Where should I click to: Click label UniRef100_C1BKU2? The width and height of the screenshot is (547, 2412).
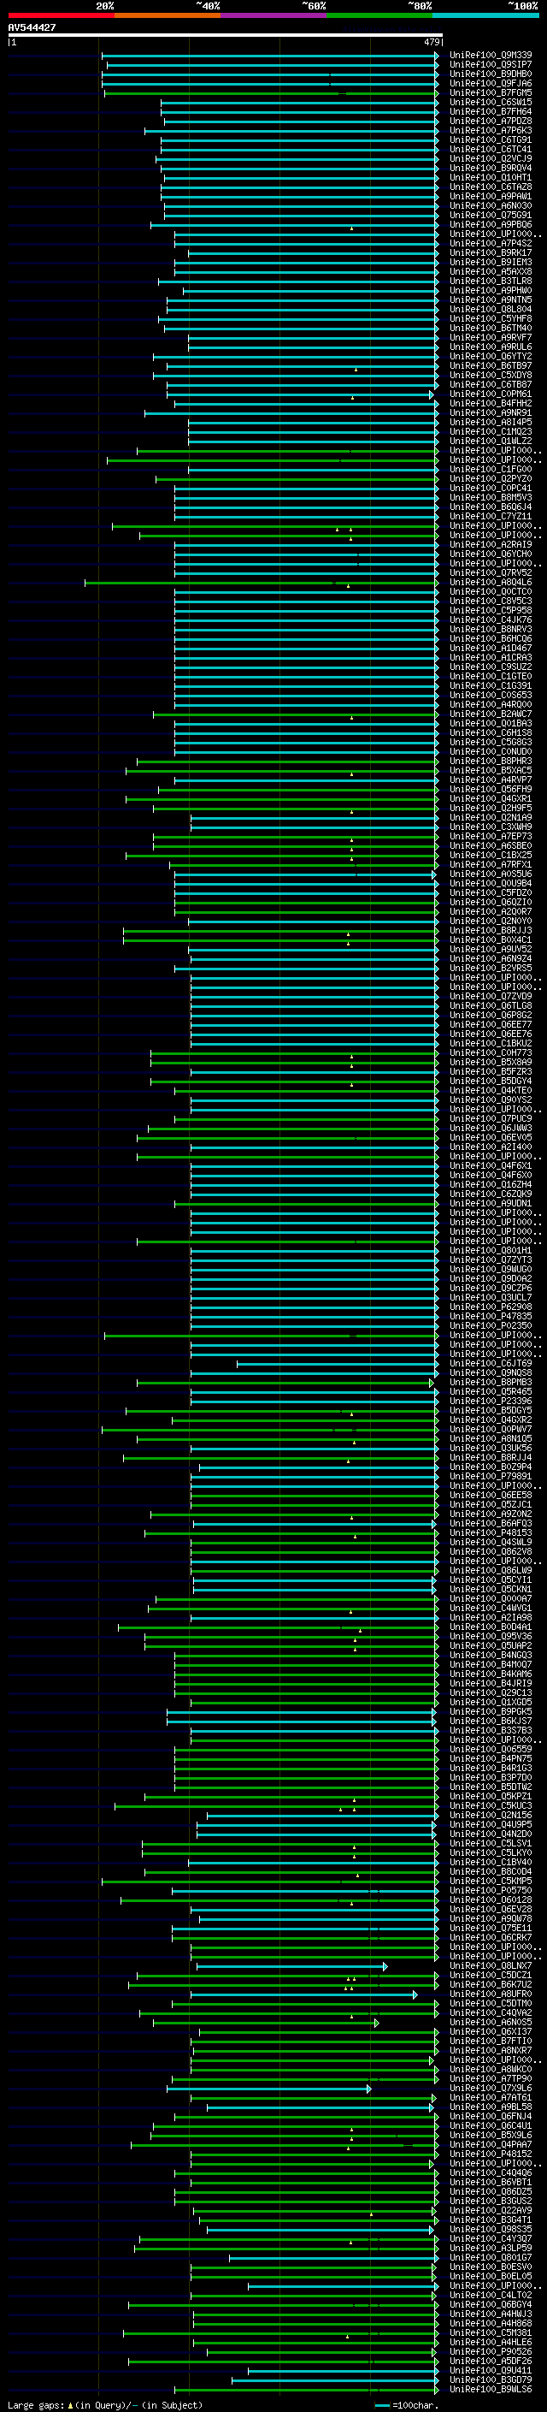click(x=491, y=1043)
